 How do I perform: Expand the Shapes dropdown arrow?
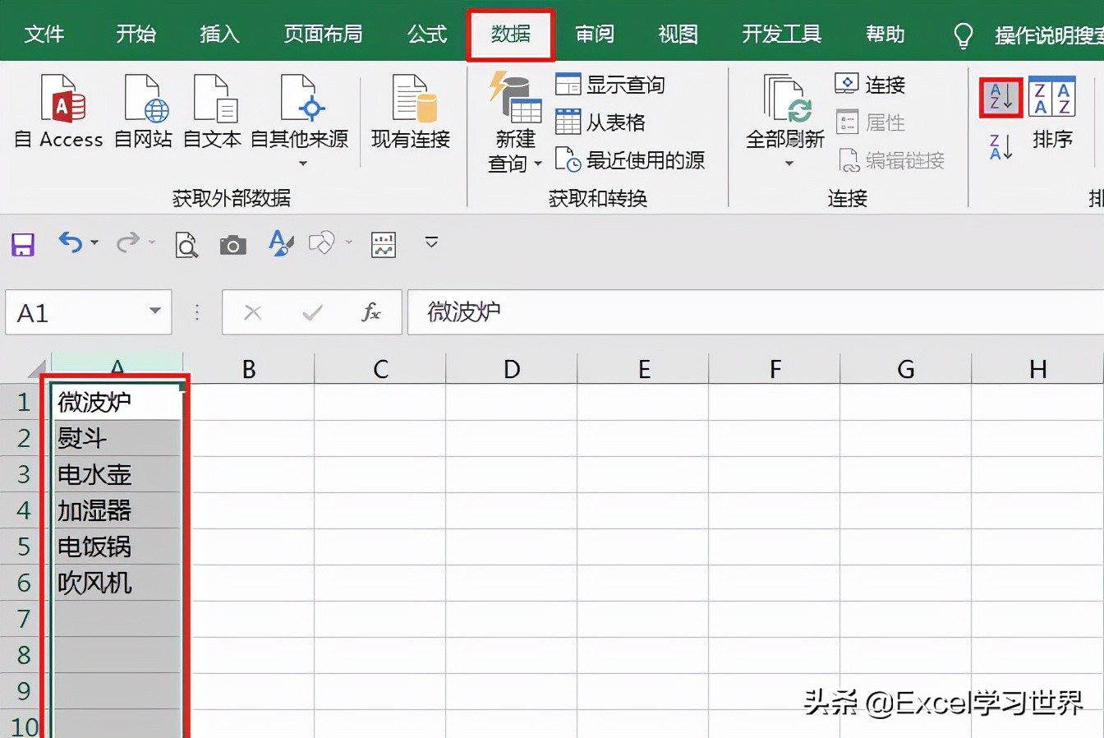tap(349, 242)
